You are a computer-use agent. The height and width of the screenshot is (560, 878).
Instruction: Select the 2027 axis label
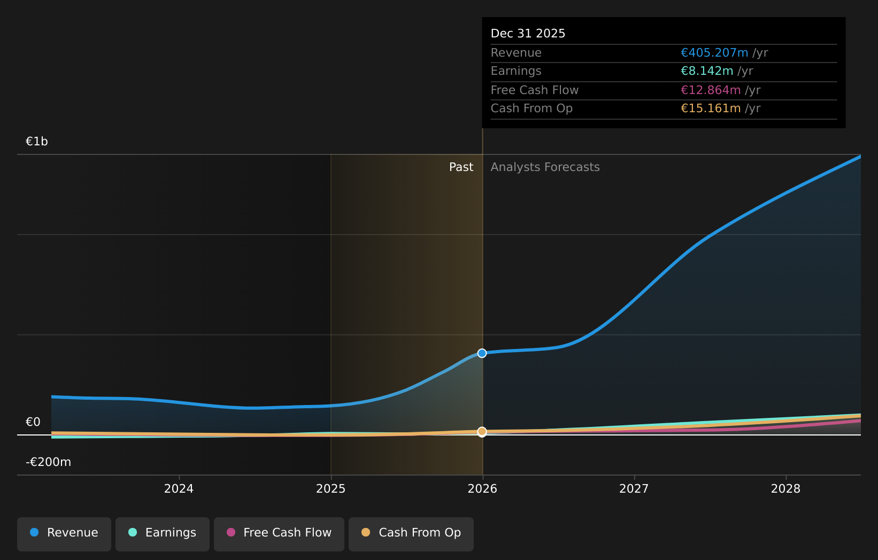pos(634,488)
